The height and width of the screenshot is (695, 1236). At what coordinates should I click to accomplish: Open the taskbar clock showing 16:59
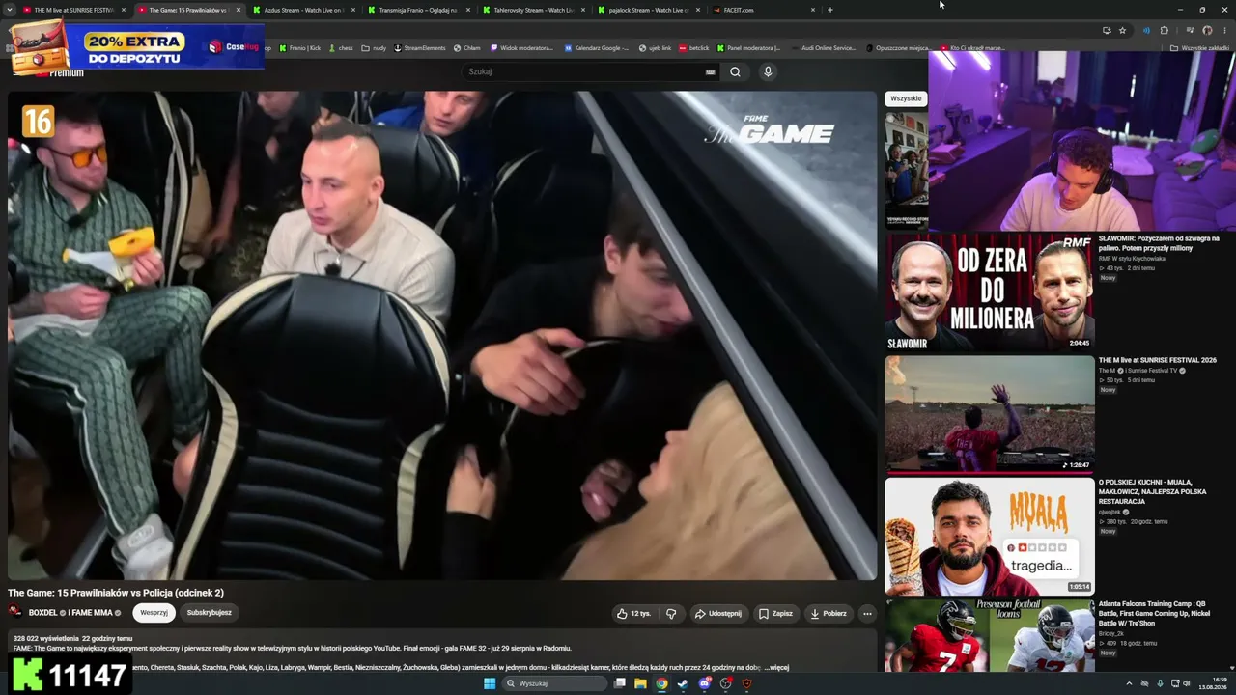coord(1214,683)
